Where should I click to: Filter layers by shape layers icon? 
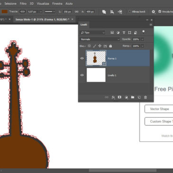click(x=129, y=33)
